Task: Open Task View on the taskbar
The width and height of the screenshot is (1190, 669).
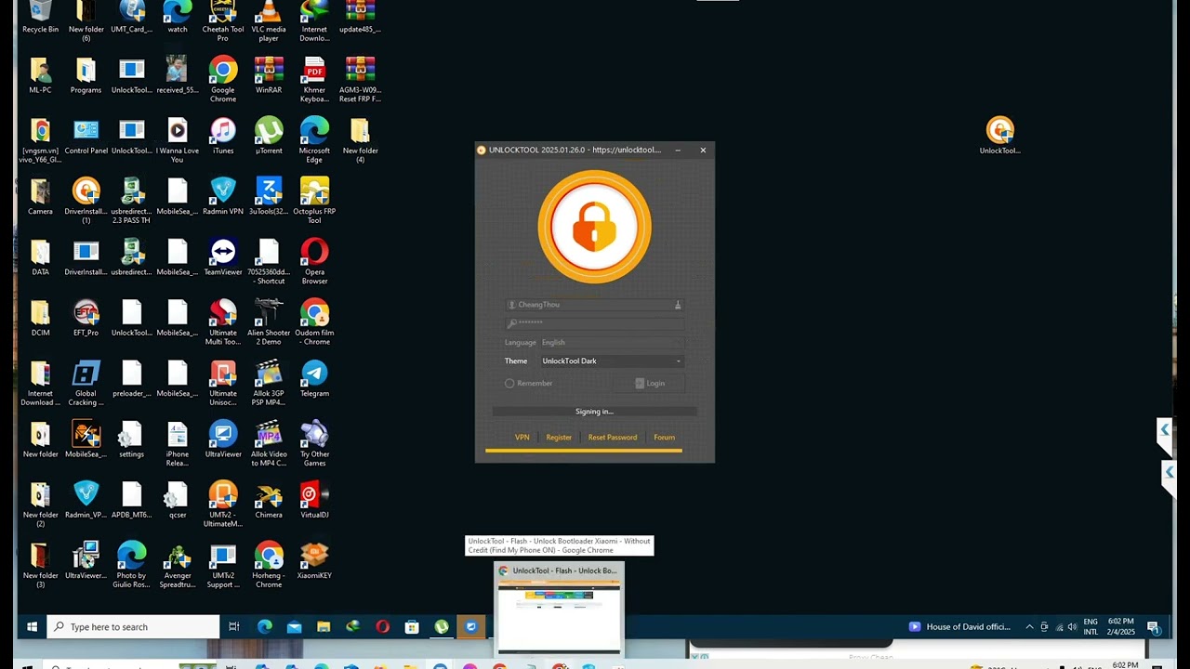Action: pyautogui.click(x=234, y=626)
